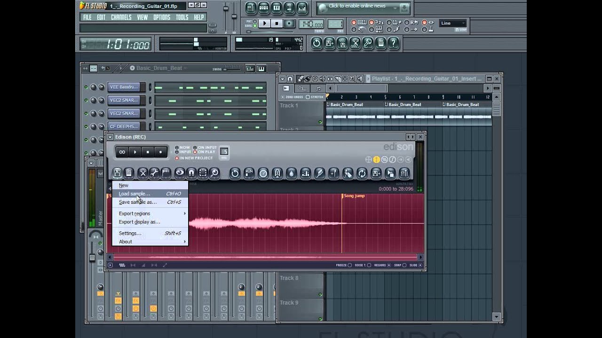Click Edison's blur droplet tool icon
This screenshot has width=602, height=338.
coord(291,173)
